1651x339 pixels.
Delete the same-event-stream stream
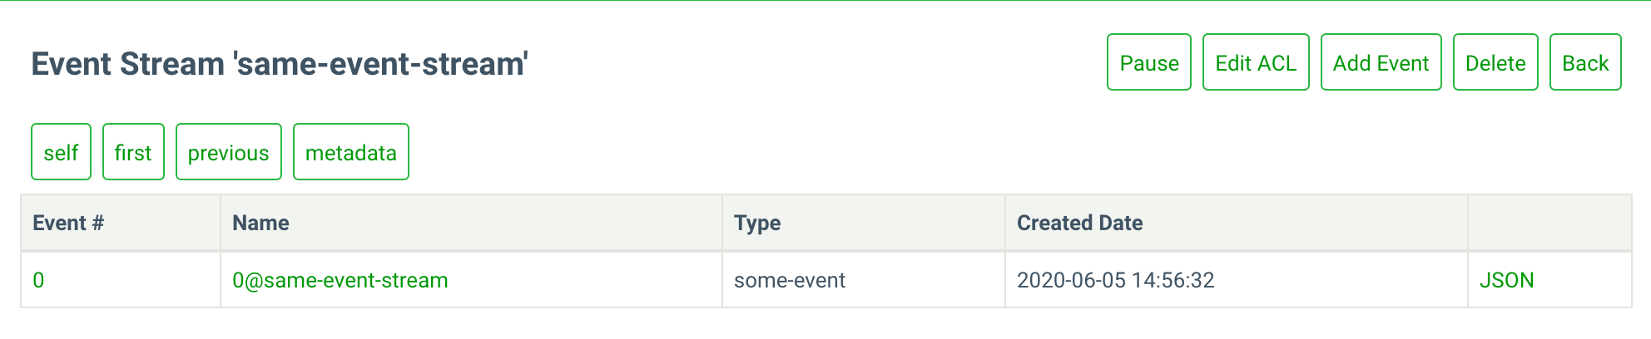pyautogui.click(x=1495, y=62)
